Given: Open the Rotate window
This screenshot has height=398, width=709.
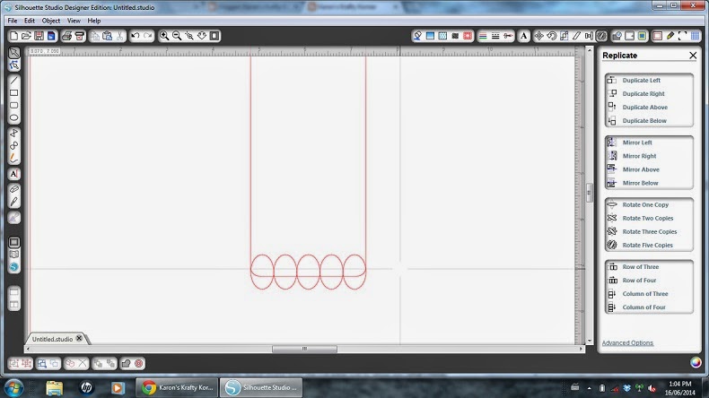Looking at the screenshot, I should [552, 36].
